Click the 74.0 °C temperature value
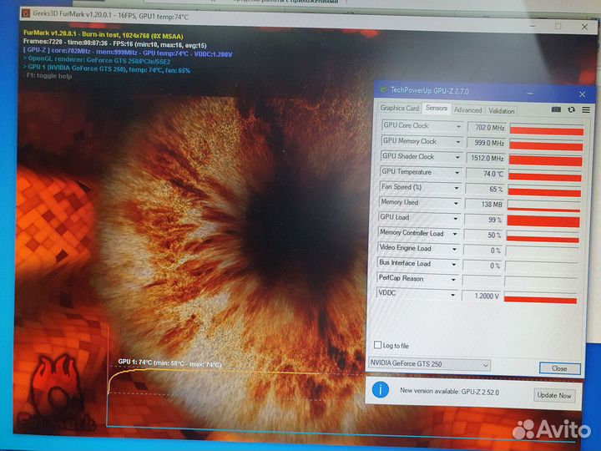This screenshot has width=601, height=451. point(485,174)
